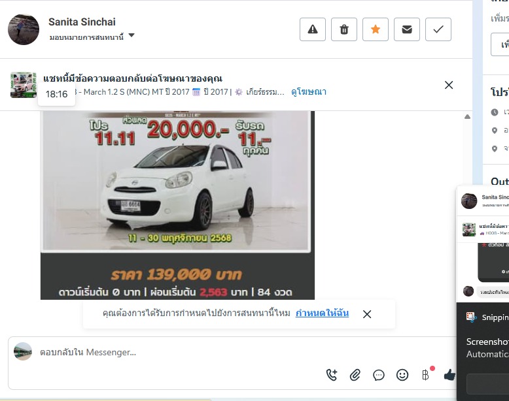This screenshot has width=509, height=401.
Task: Dismiss the assignment prompt
Action: click(367, 314)
